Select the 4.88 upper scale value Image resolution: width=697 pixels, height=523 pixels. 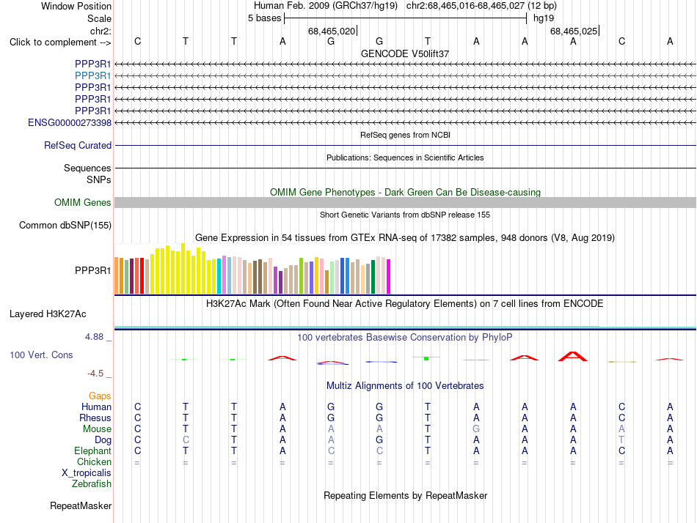point(94,337)
